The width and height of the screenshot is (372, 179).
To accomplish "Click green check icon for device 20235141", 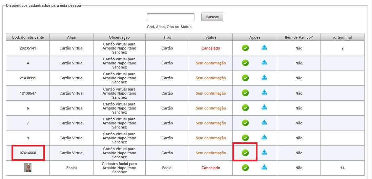I will click(x=245, y=48).
